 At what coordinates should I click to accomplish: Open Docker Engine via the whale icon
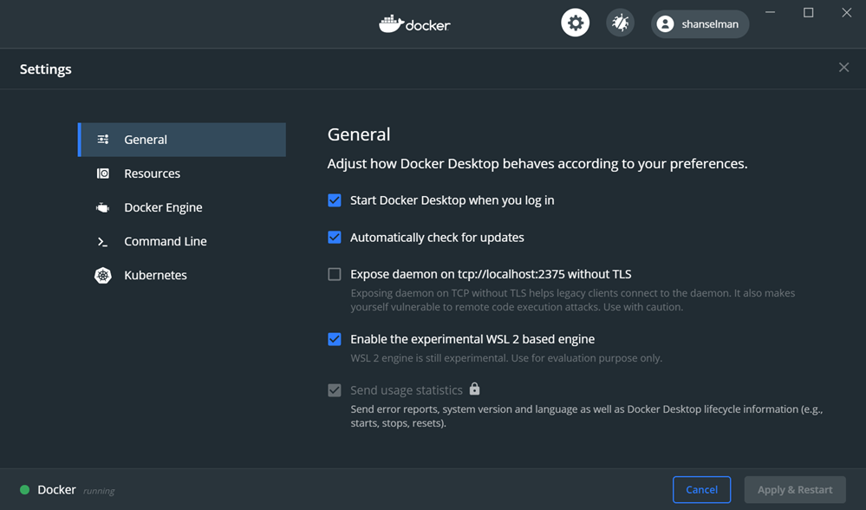click(102, 206)
